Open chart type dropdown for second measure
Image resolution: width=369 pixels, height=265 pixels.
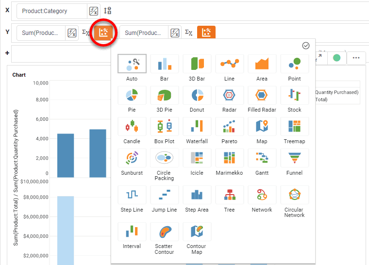click(206, 33)
